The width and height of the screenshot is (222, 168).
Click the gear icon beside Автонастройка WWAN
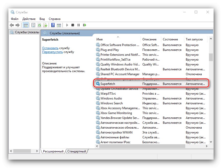pyautogui.click(x=98, y=132)
